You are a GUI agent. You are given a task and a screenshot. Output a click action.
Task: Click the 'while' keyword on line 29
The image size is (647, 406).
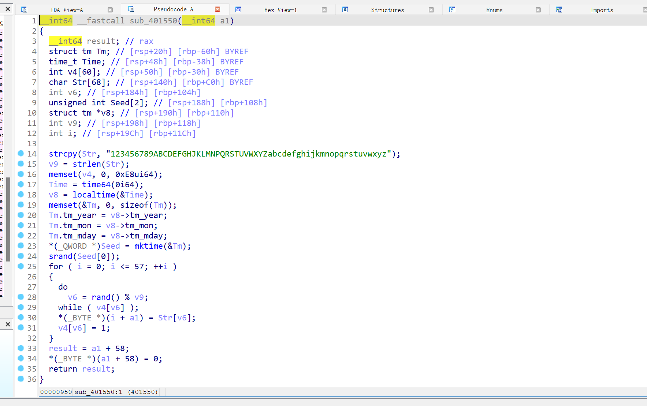(x=70, y=307)
